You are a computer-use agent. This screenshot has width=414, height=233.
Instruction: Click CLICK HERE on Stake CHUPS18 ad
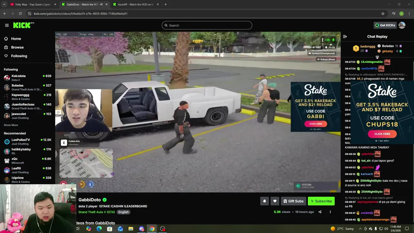[x=382, y=134]
